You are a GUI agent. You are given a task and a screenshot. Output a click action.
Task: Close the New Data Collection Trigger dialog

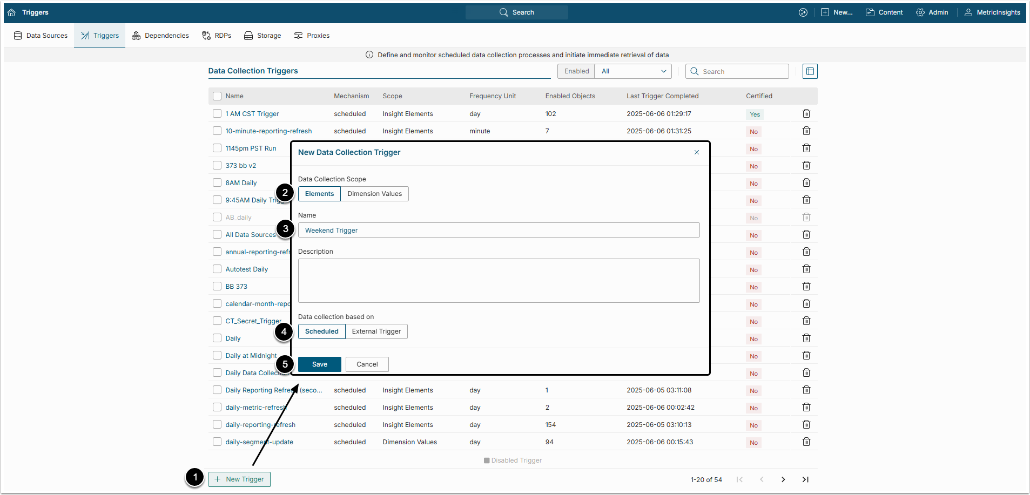pyautogui.click(x=697, y=152)
